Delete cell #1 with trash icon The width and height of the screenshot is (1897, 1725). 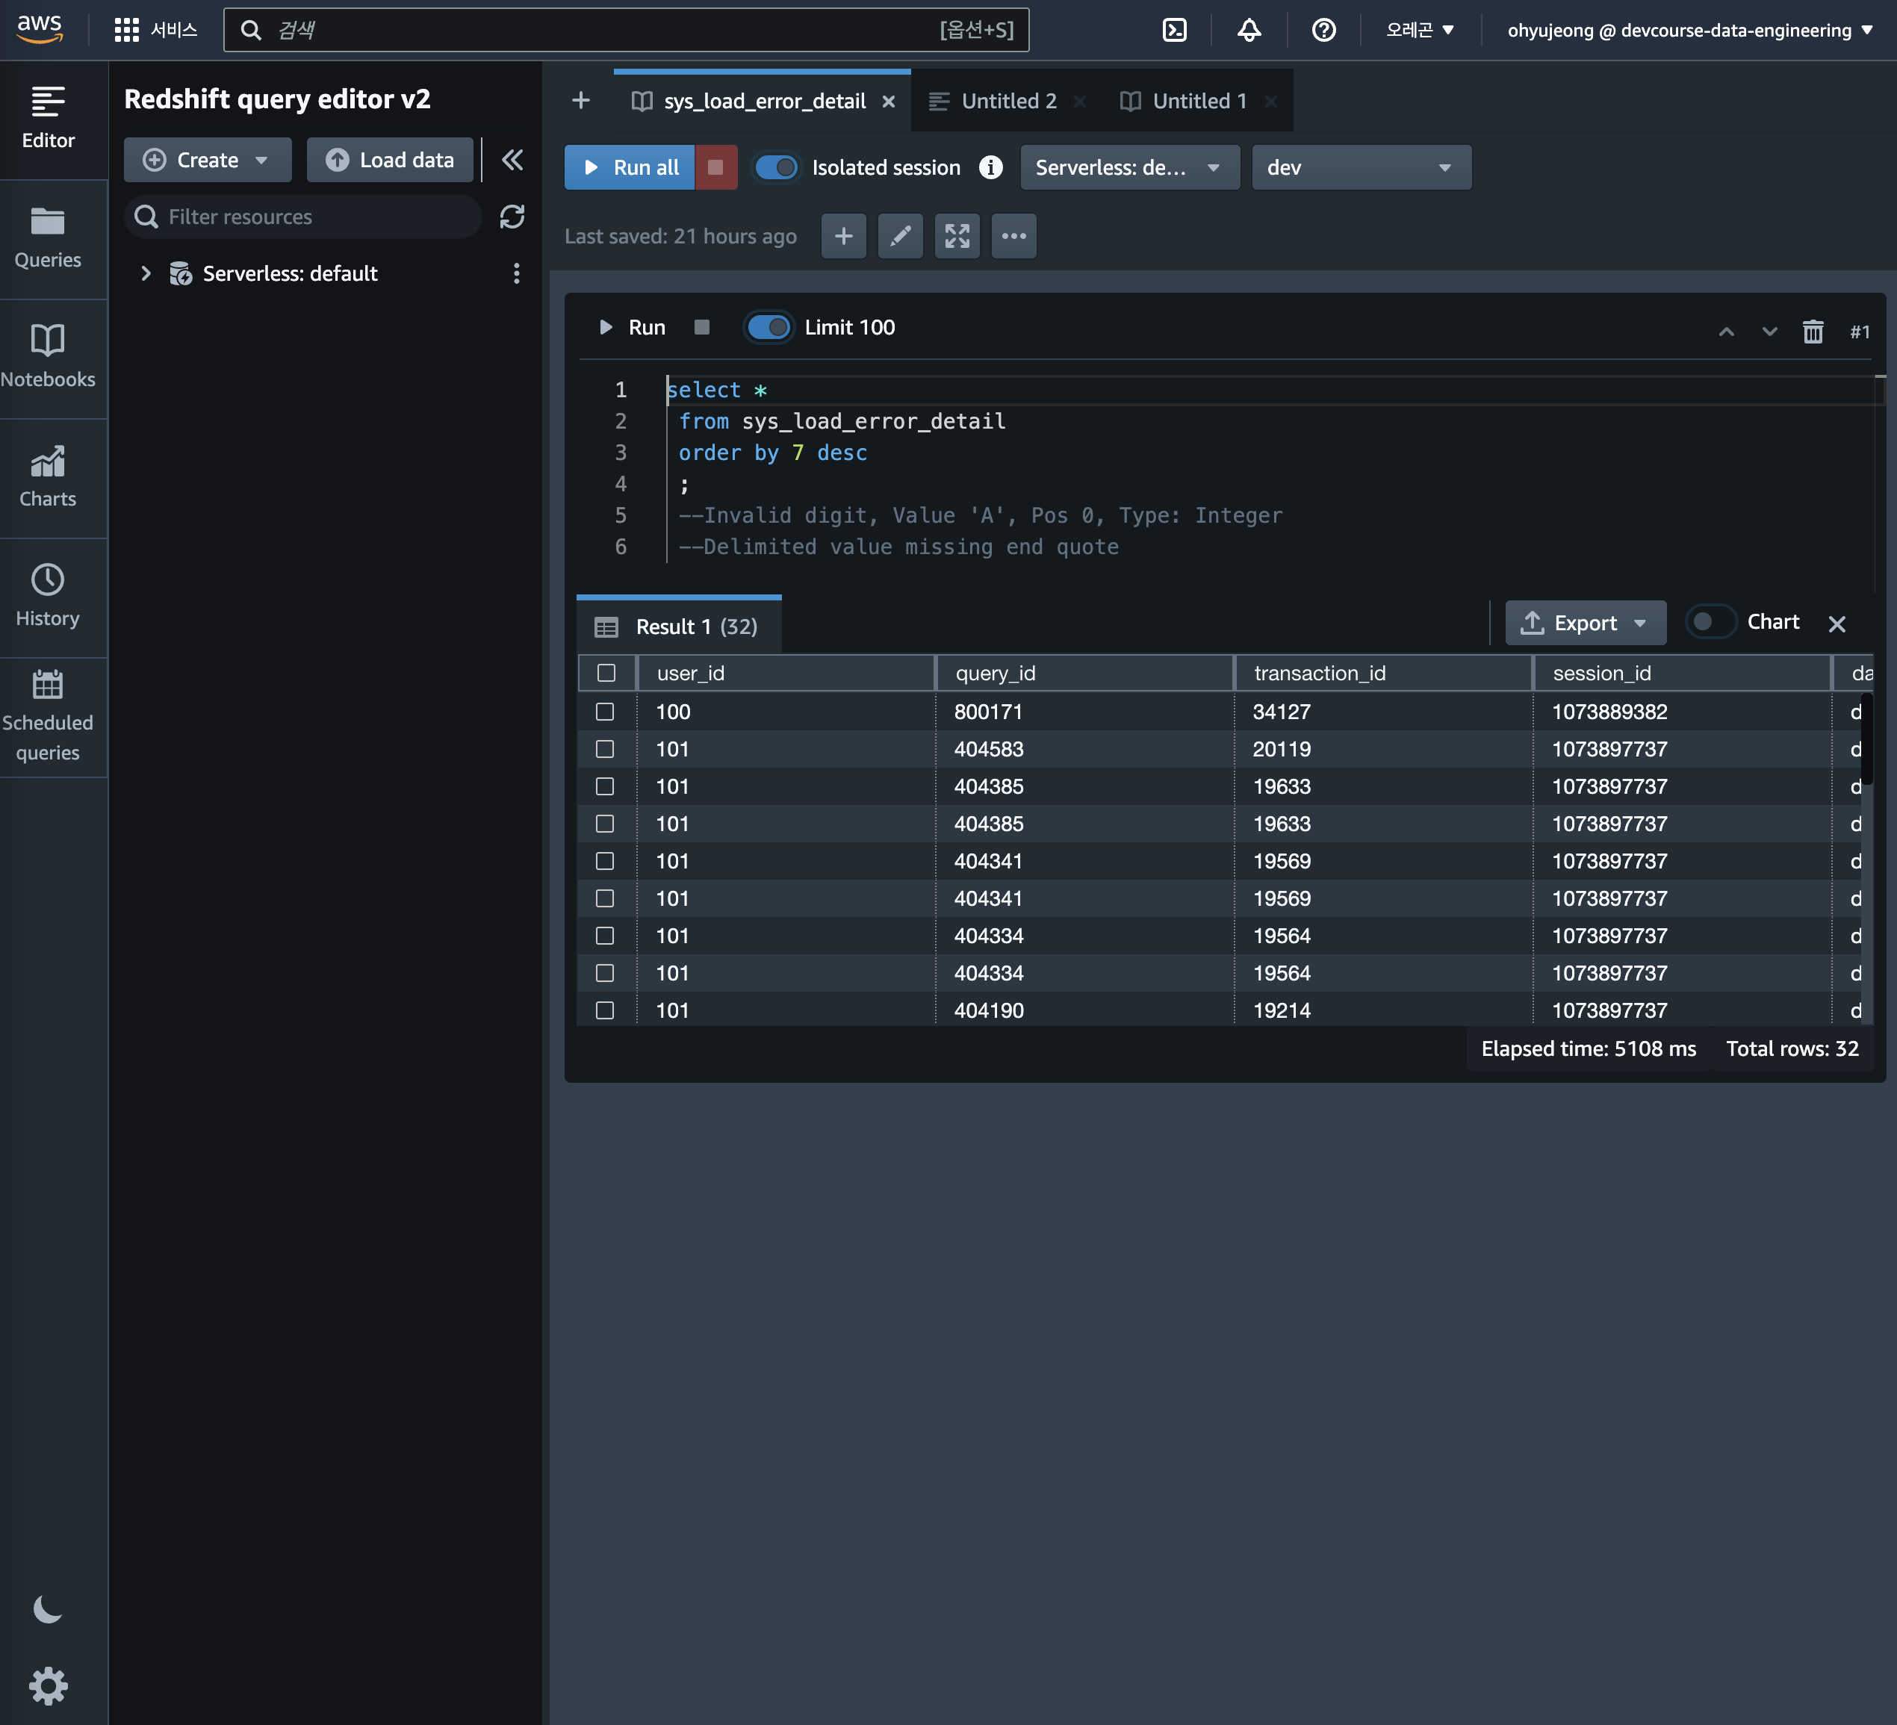tap(1813, 332)
